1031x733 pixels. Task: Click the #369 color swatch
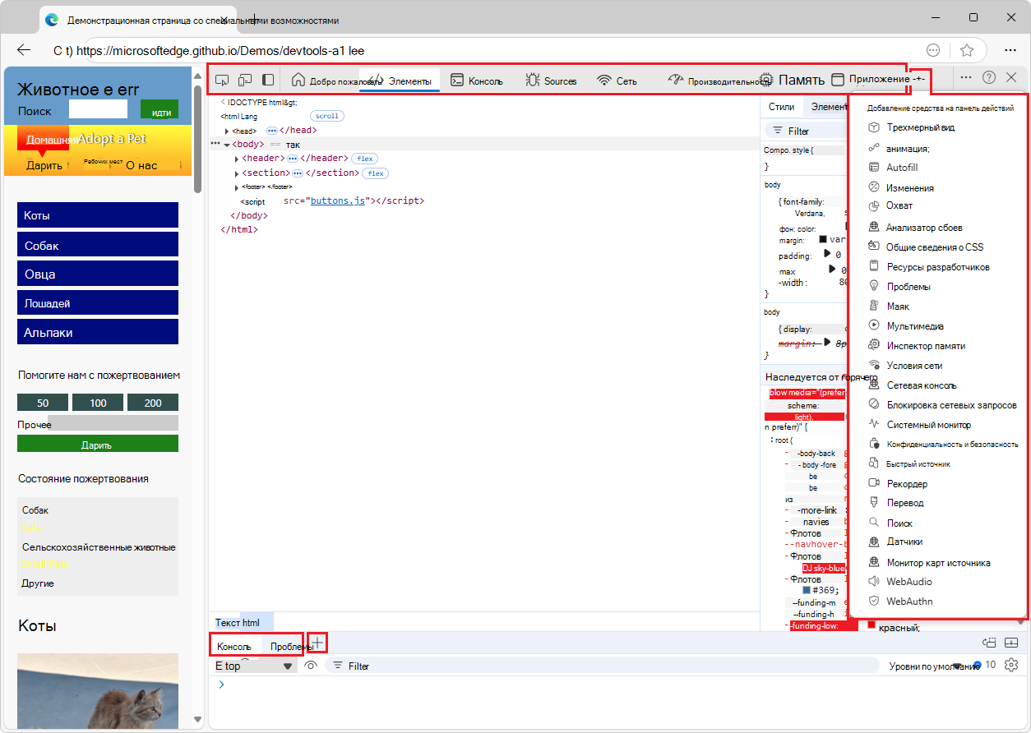point(807,589)
